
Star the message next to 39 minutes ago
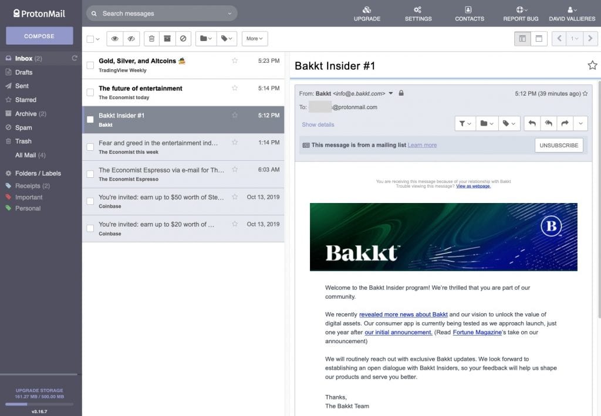585,93
